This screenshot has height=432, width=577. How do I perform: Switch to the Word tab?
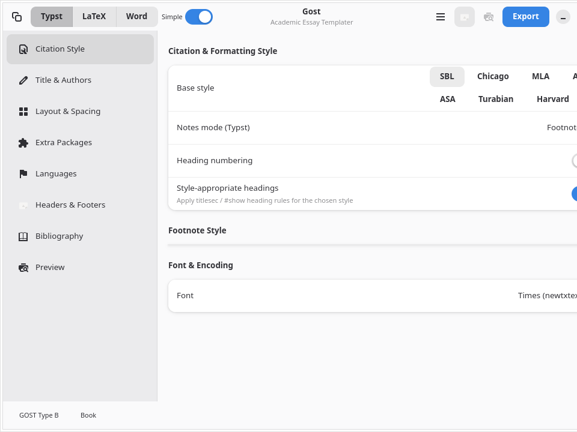(x=137, y=17)
